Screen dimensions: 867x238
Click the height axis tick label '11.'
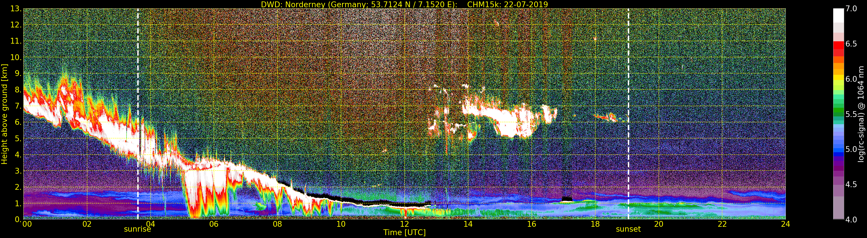pyautogui.click(x=16, y=41)
